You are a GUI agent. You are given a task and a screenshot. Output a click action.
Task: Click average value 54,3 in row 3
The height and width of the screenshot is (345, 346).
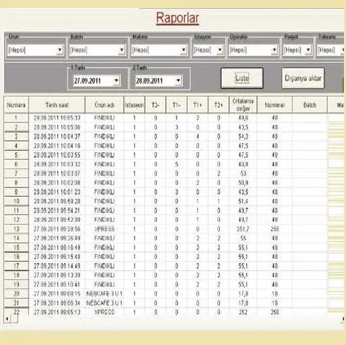pyautogui.click(x=243, y=137)
